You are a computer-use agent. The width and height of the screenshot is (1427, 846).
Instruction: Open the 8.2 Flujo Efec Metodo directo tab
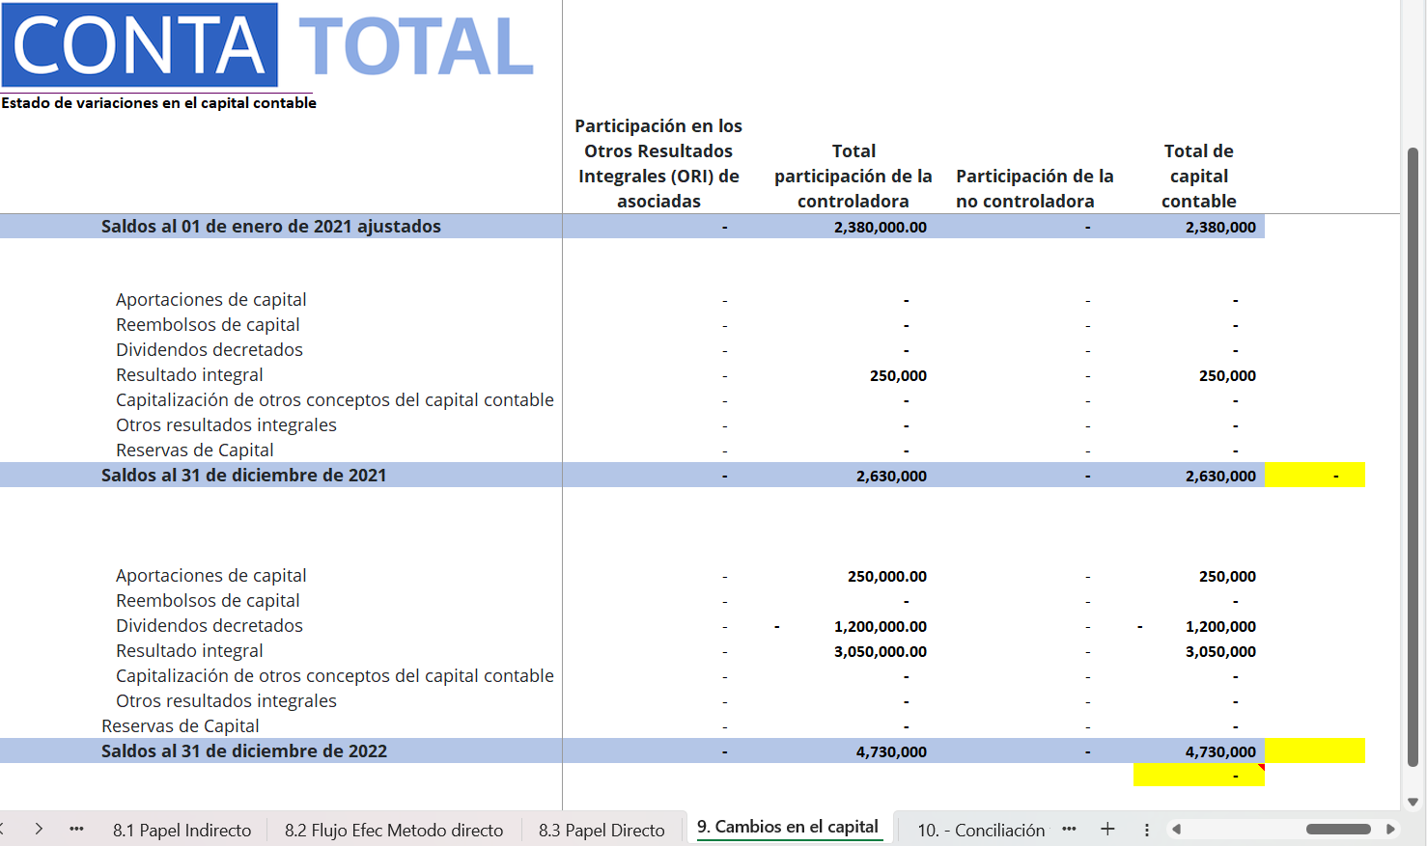point(393,830)
